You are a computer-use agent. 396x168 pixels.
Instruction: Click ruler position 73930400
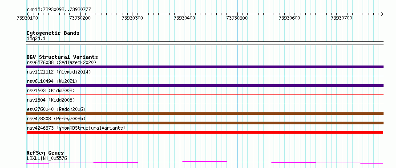[x=185, y=18]
